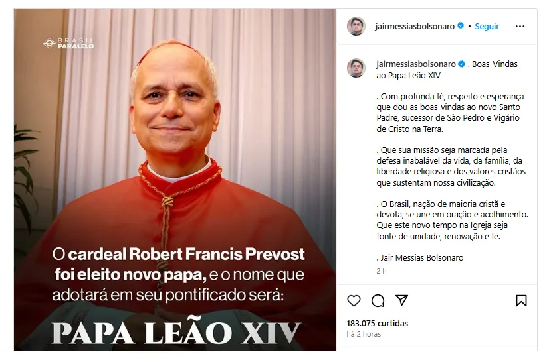Click the PAPA LEÃO XIV headline text

pyautogui.click(x=176, y=332)
